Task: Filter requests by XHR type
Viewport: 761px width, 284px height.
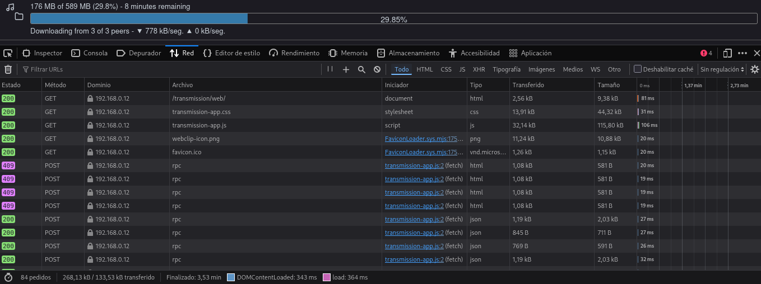Action: point(479,69)
